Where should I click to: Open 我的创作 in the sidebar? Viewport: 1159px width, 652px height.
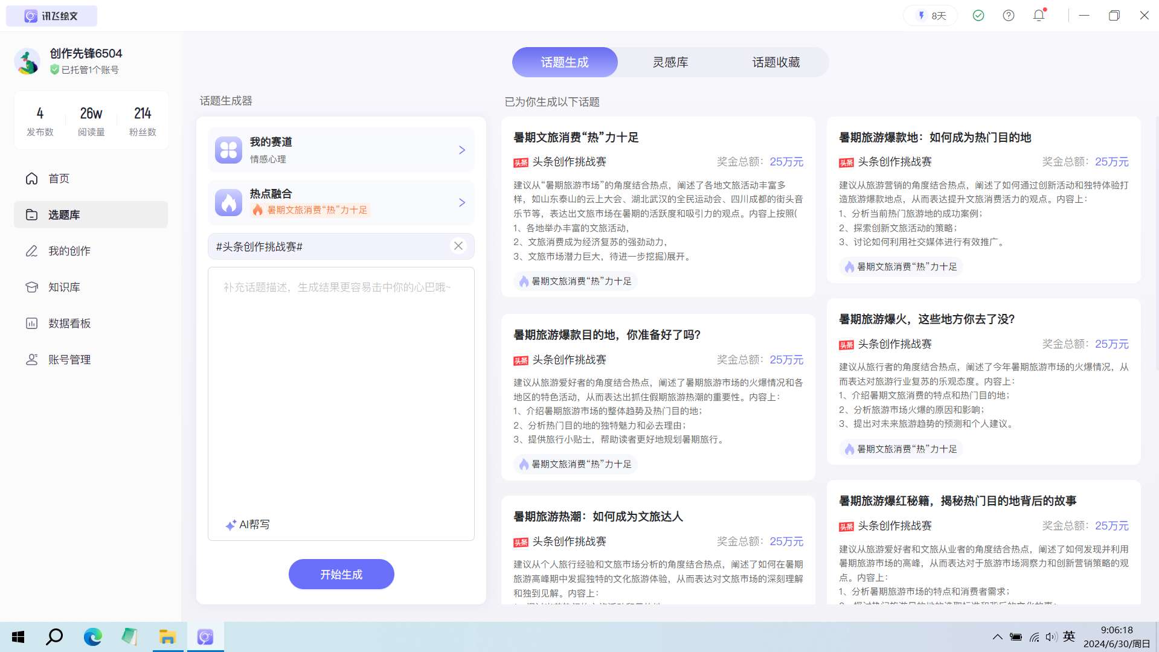tap(69, 251)
